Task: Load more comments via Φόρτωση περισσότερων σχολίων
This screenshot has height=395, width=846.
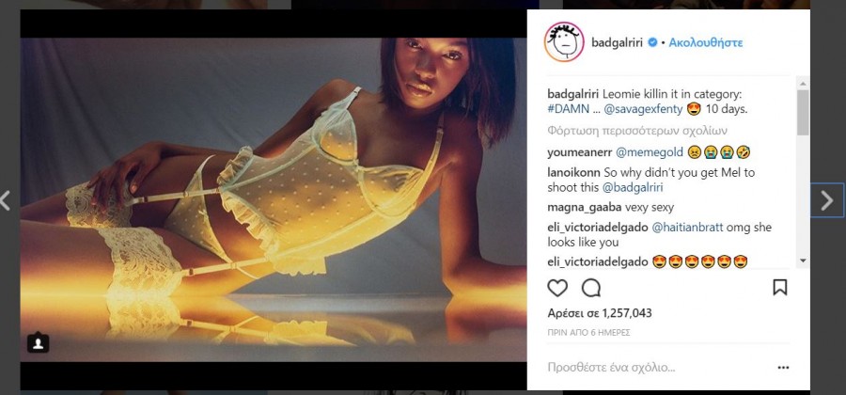Action: 624,131
